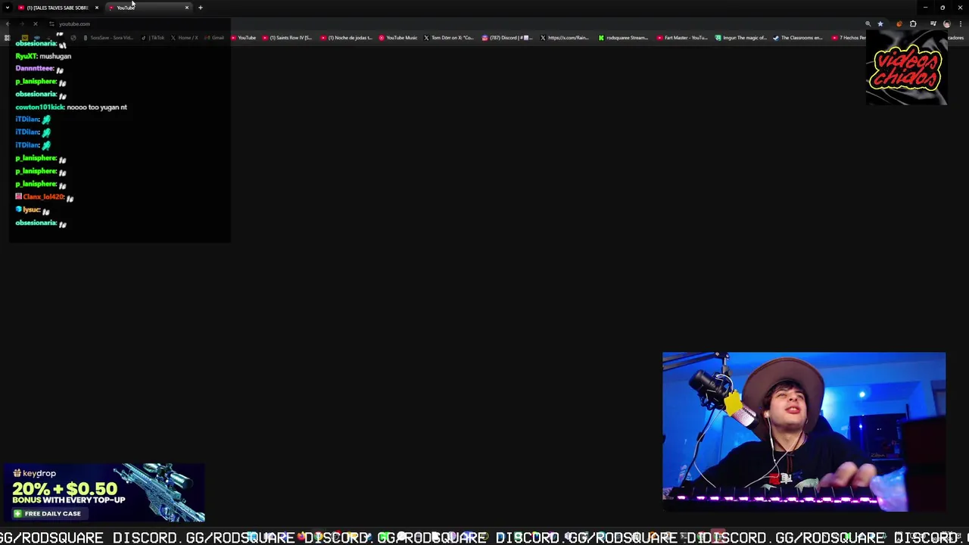Focus the youtube.com address bar
Image resolution: width=969 pixels, height=545 pixels.
454,23
